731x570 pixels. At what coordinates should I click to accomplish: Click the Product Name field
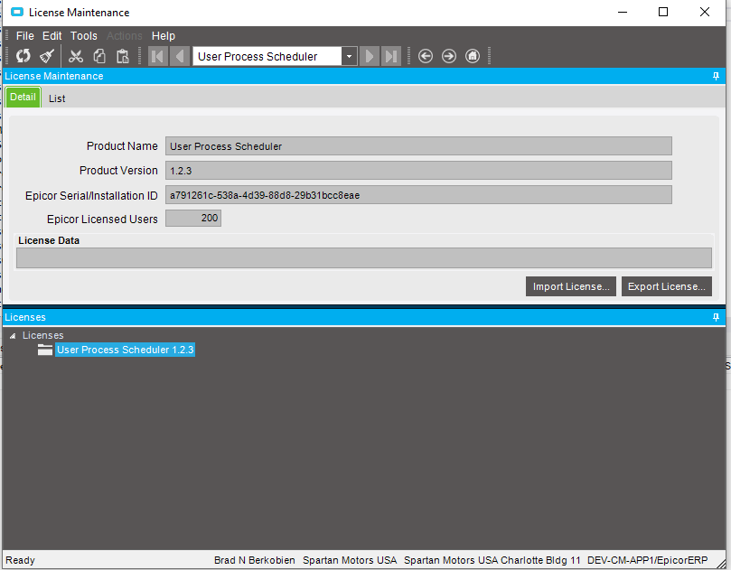pos(418,145)
